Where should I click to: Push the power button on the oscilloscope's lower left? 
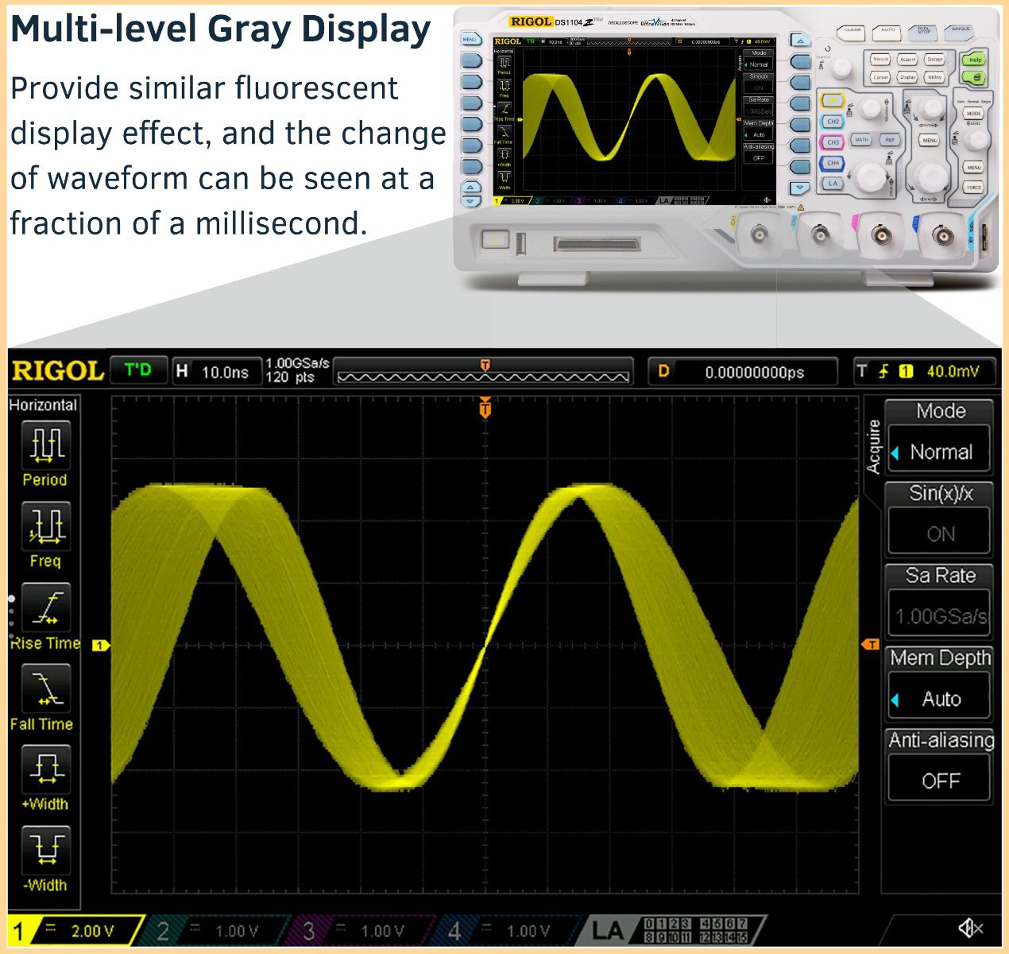[494, 240]
